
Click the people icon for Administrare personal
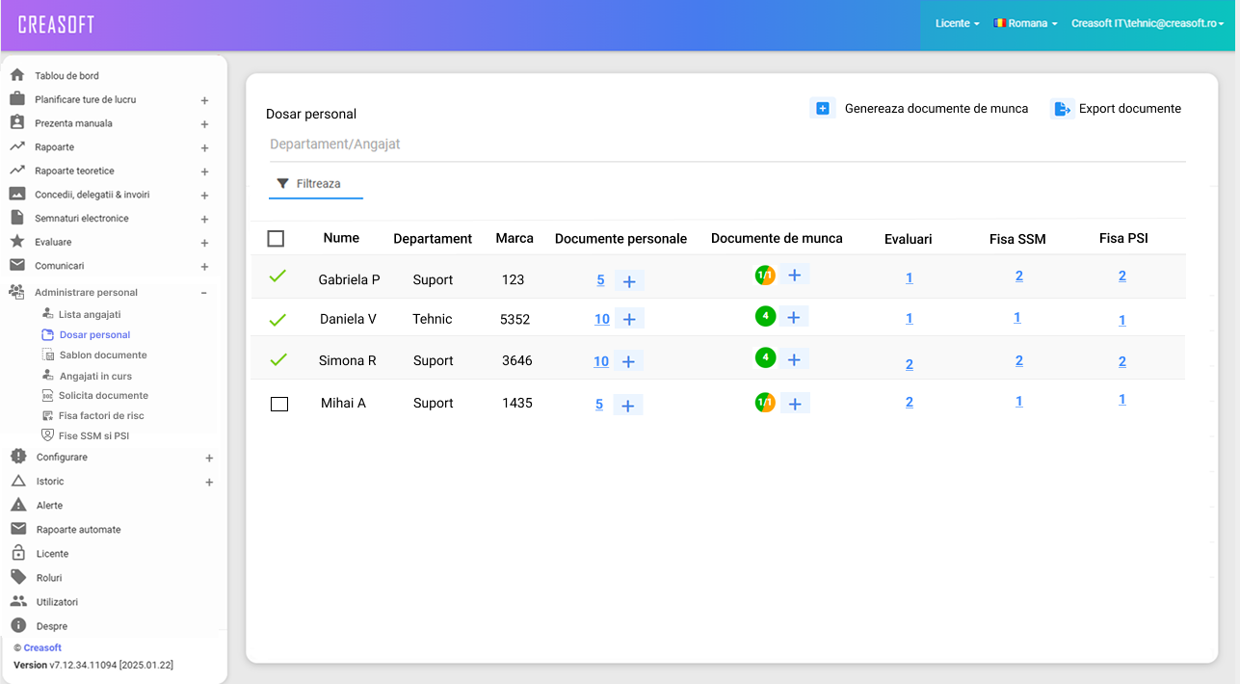coord(17,292)
